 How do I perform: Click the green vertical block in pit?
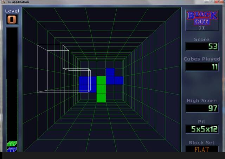click(101, 89)
